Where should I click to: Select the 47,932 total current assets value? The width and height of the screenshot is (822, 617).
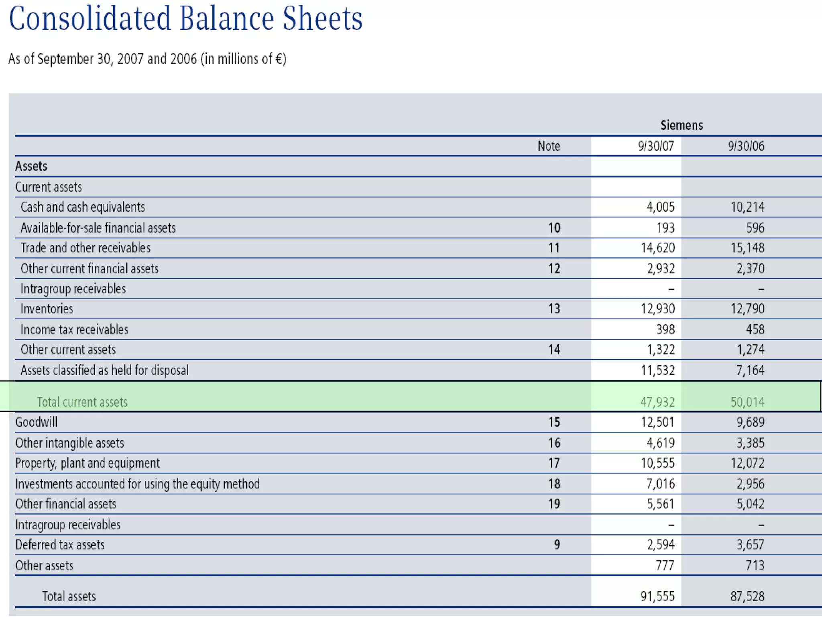pos(657,402)
